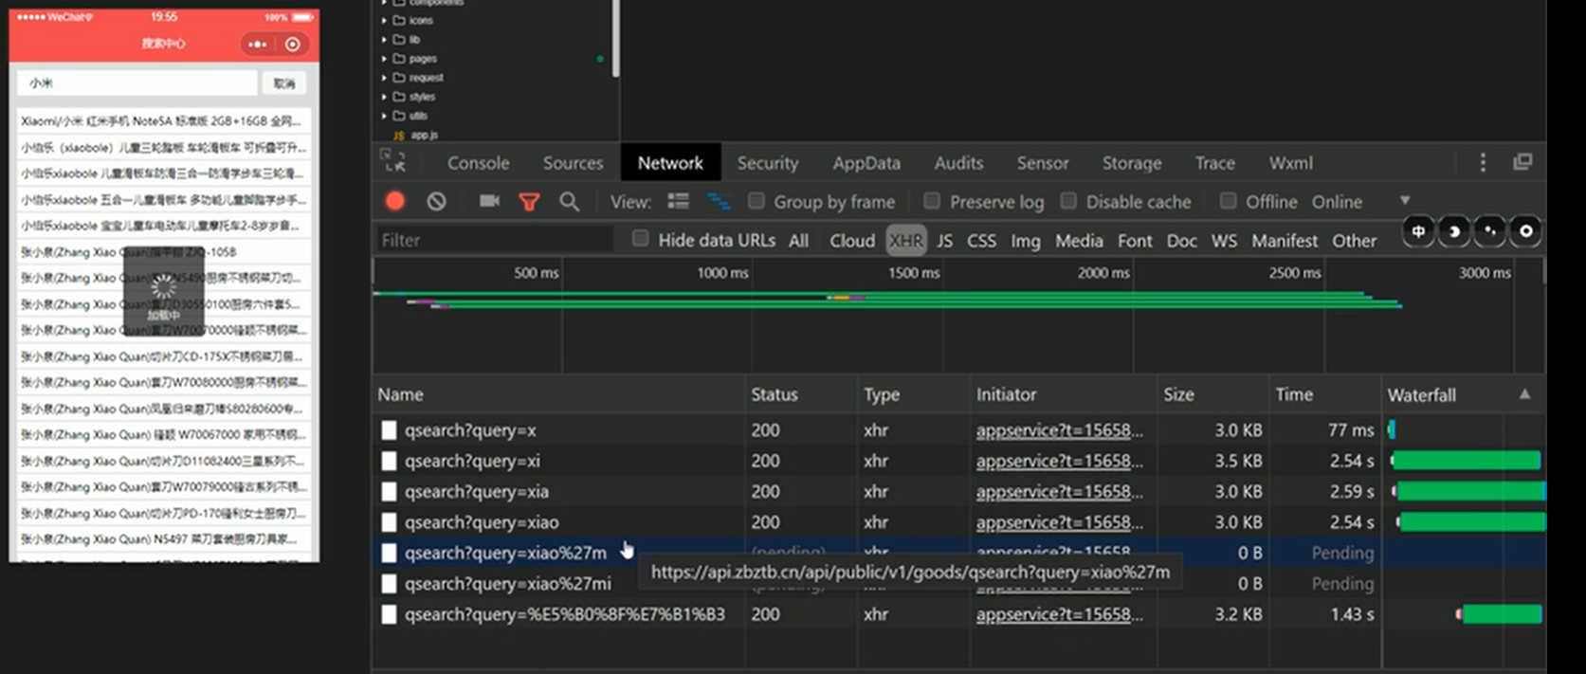Expand the lib folder
Viewport: 1586px width, 674px height.
384,39
